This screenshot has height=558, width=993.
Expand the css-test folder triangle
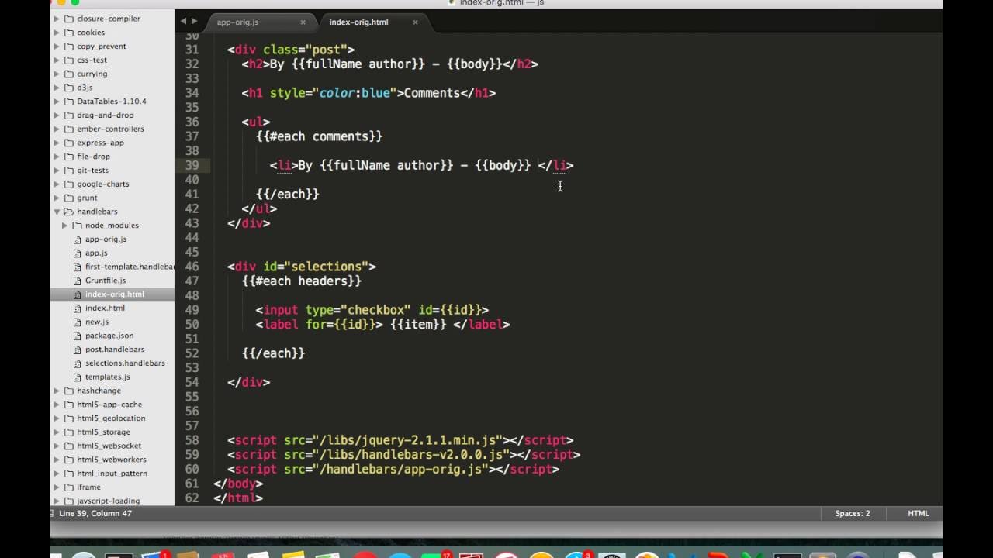tap(57, 60)
